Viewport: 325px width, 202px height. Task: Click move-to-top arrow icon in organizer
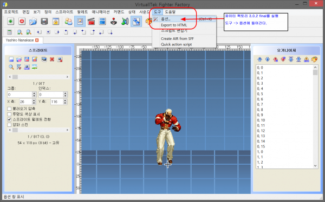pos(291,59)
